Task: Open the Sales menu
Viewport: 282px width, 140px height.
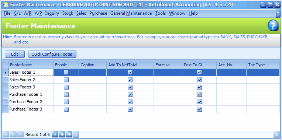Action: coord(81,13)
